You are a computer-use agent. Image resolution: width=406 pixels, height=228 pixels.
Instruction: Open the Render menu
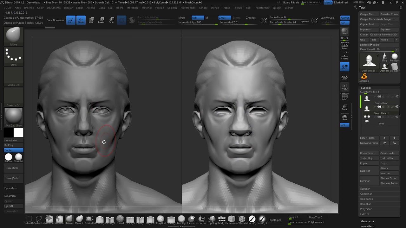click(x=203, y=8)
